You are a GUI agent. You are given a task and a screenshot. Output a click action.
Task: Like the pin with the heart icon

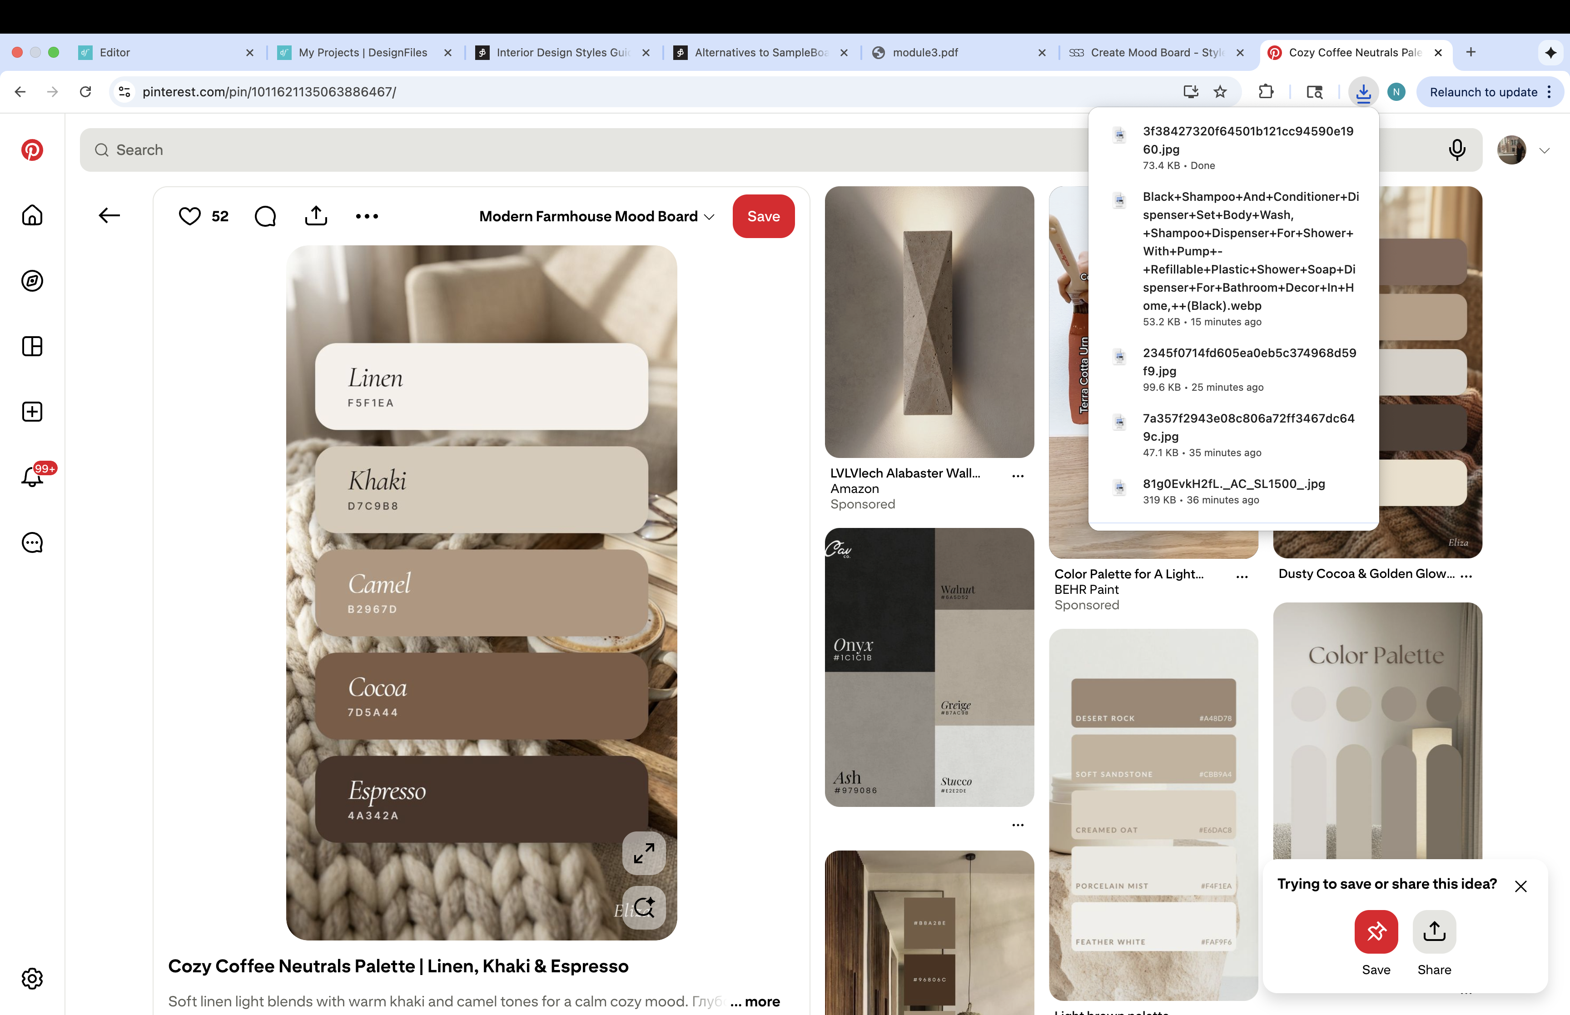tap(190, 216)
